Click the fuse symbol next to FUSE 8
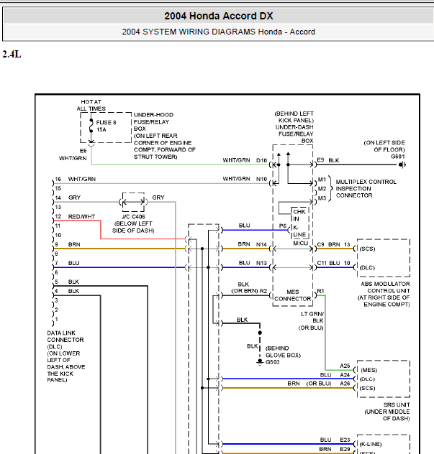The image size is (434, 454). point(91,126)
